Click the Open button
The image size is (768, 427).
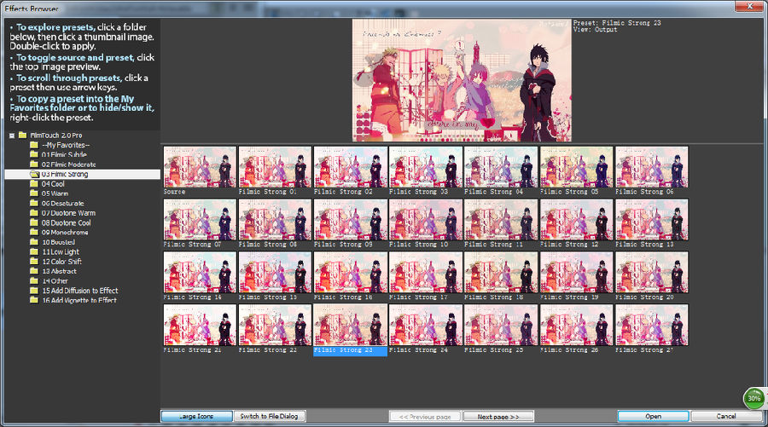coord(654,416)
